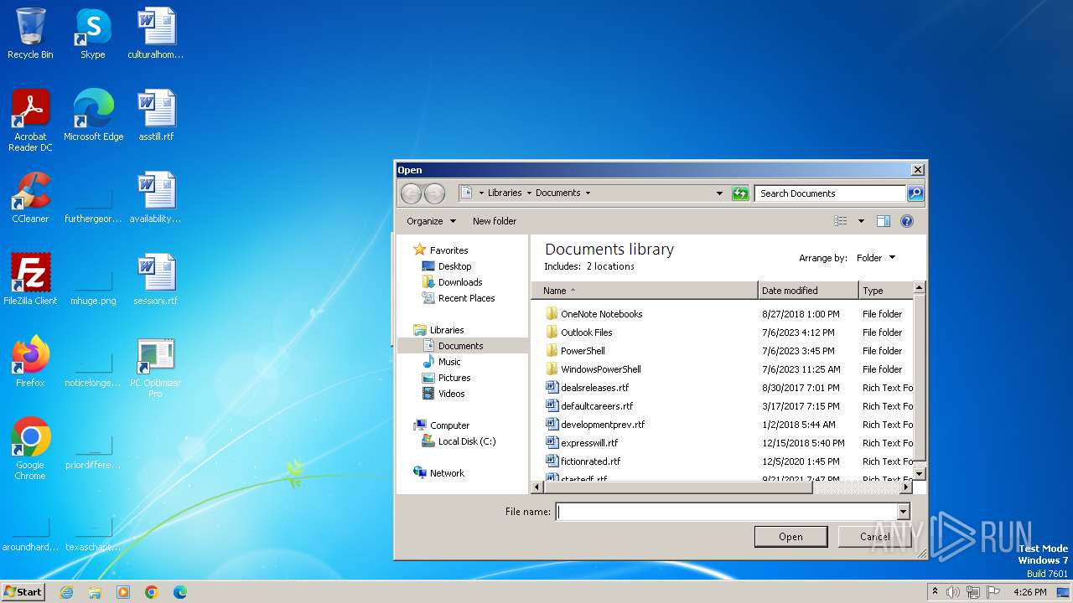Change view using the views icon
This screenshot has height=603, width=1073.
pyautogui.click(x=841, y=221)
